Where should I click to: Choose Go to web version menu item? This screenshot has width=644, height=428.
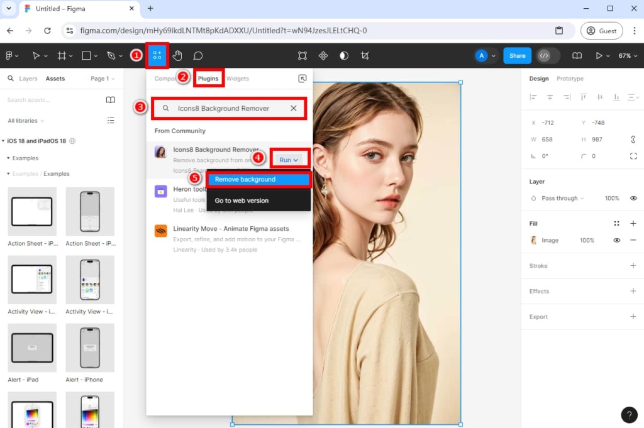pos(241,200)
